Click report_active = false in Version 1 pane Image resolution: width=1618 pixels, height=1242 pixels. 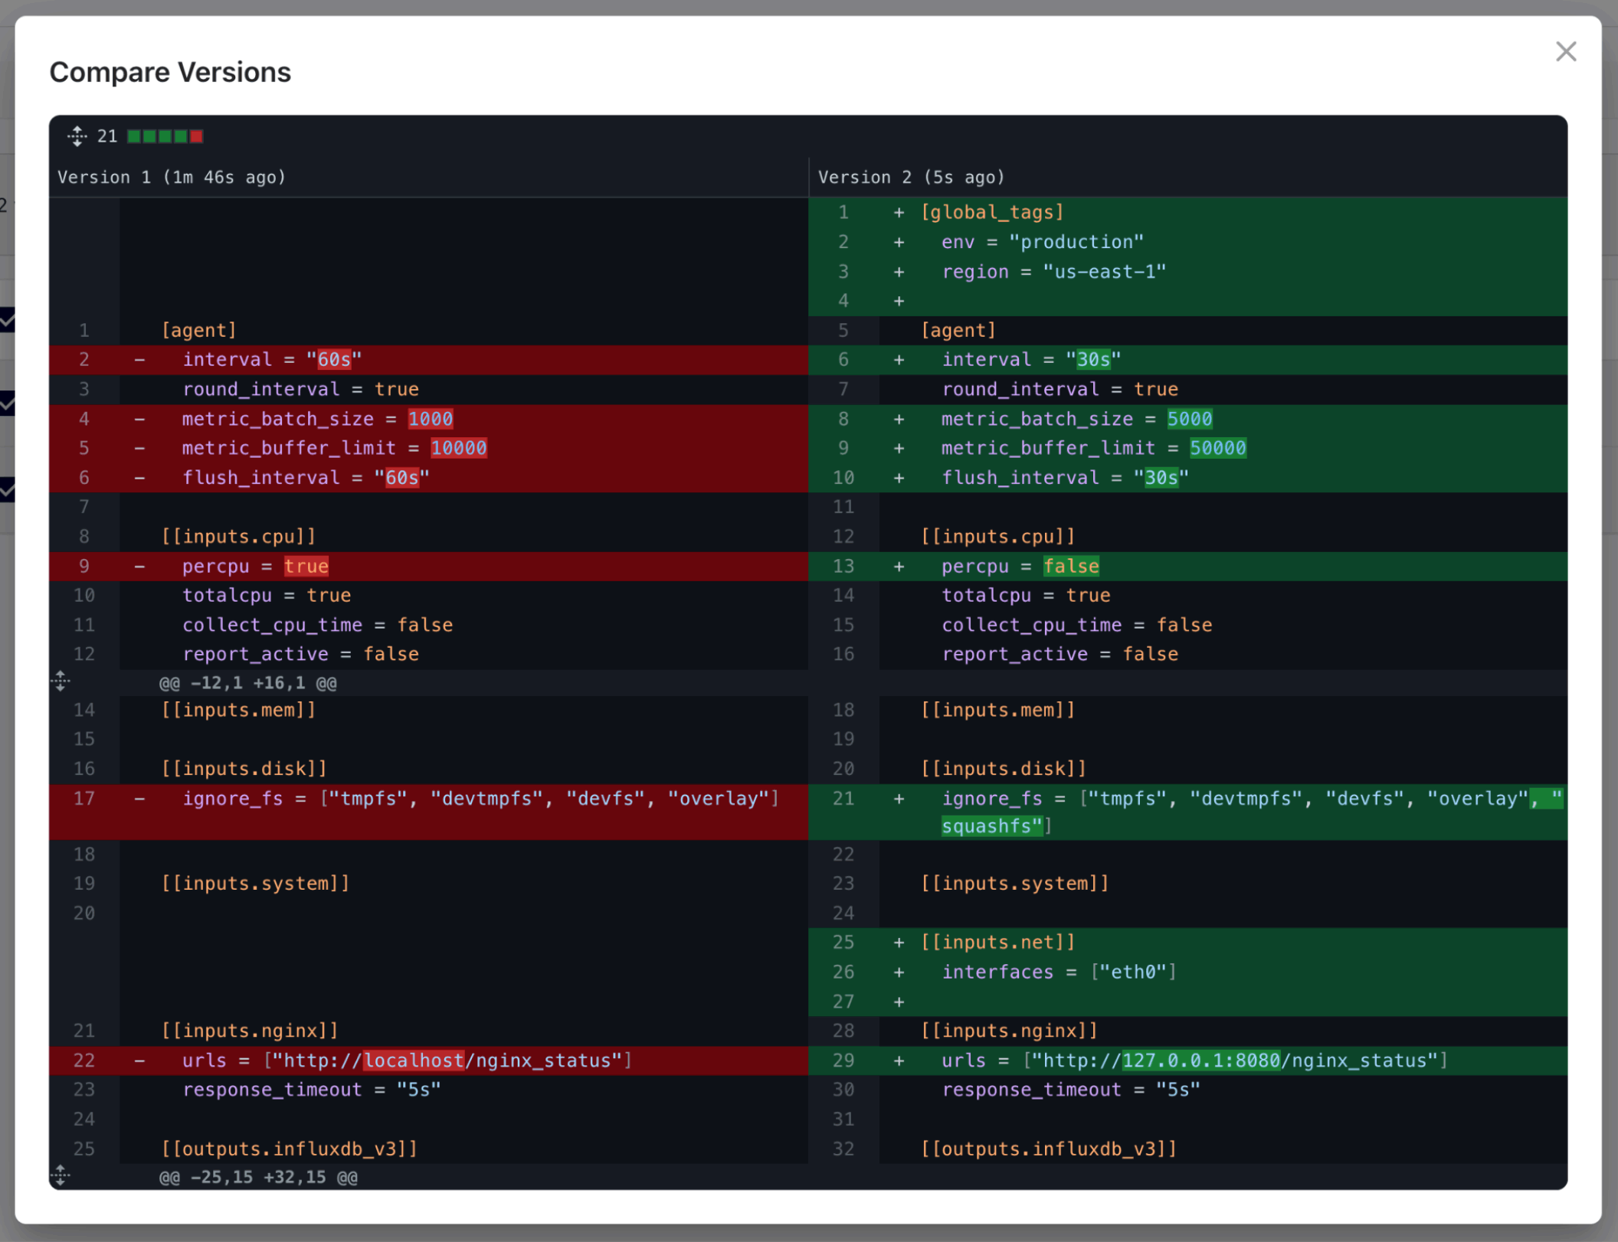click(x=300, y=655)
